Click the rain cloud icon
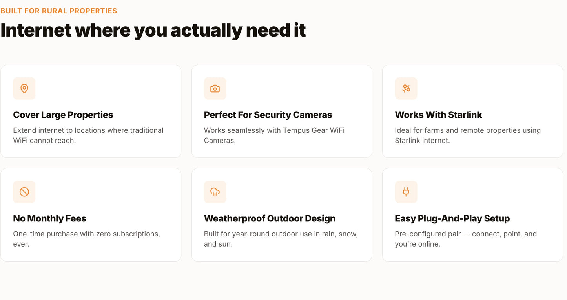 [215, 192]
